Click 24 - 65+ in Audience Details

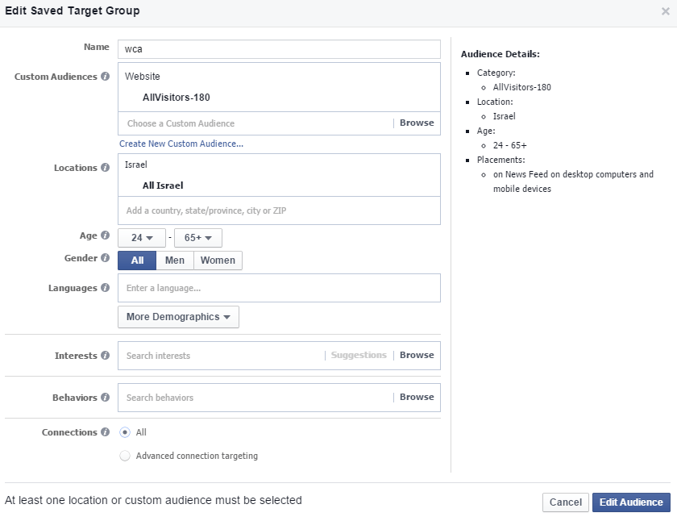tap(510, 145)
